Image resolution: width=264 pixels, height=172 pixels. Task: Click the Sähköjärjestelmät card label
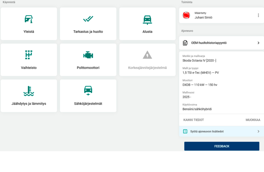coord(88,104)
